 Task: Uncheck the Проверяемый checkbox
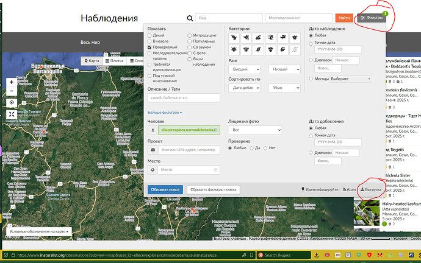[x=149, y=47]
